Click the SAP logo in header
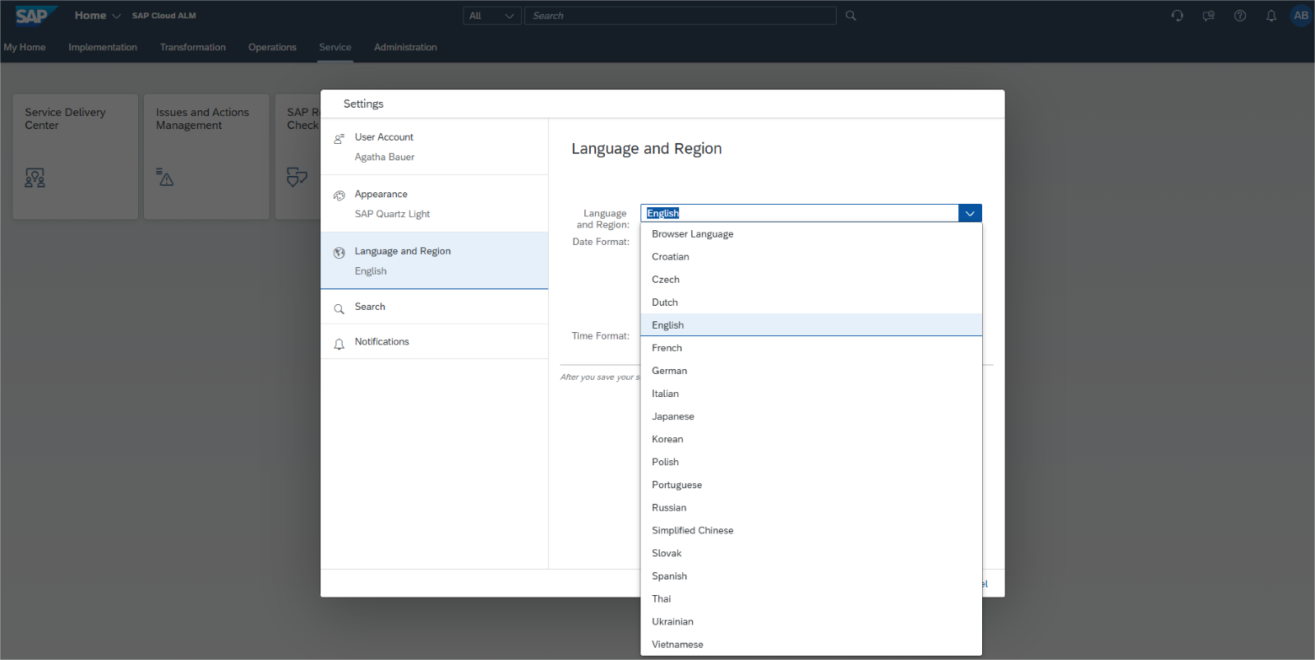Viewport: 1315px width, 660px height. click(x=33, y=16)
